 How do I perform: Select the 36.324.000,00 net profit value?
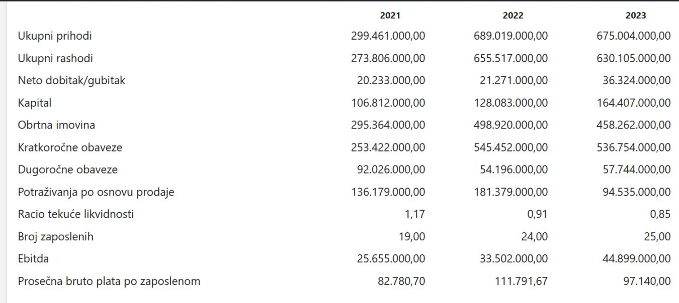pyautogui.click(x=637, y=81)
